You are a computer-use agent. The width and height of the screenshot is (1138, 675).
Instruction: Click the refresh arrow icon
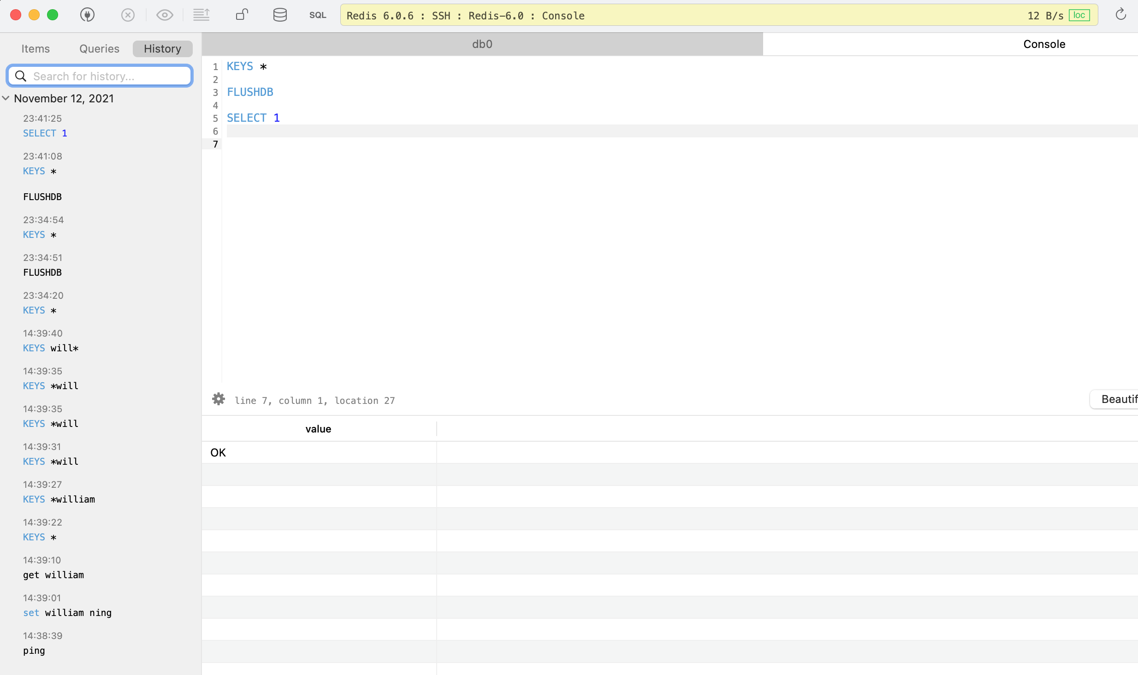1120,15
